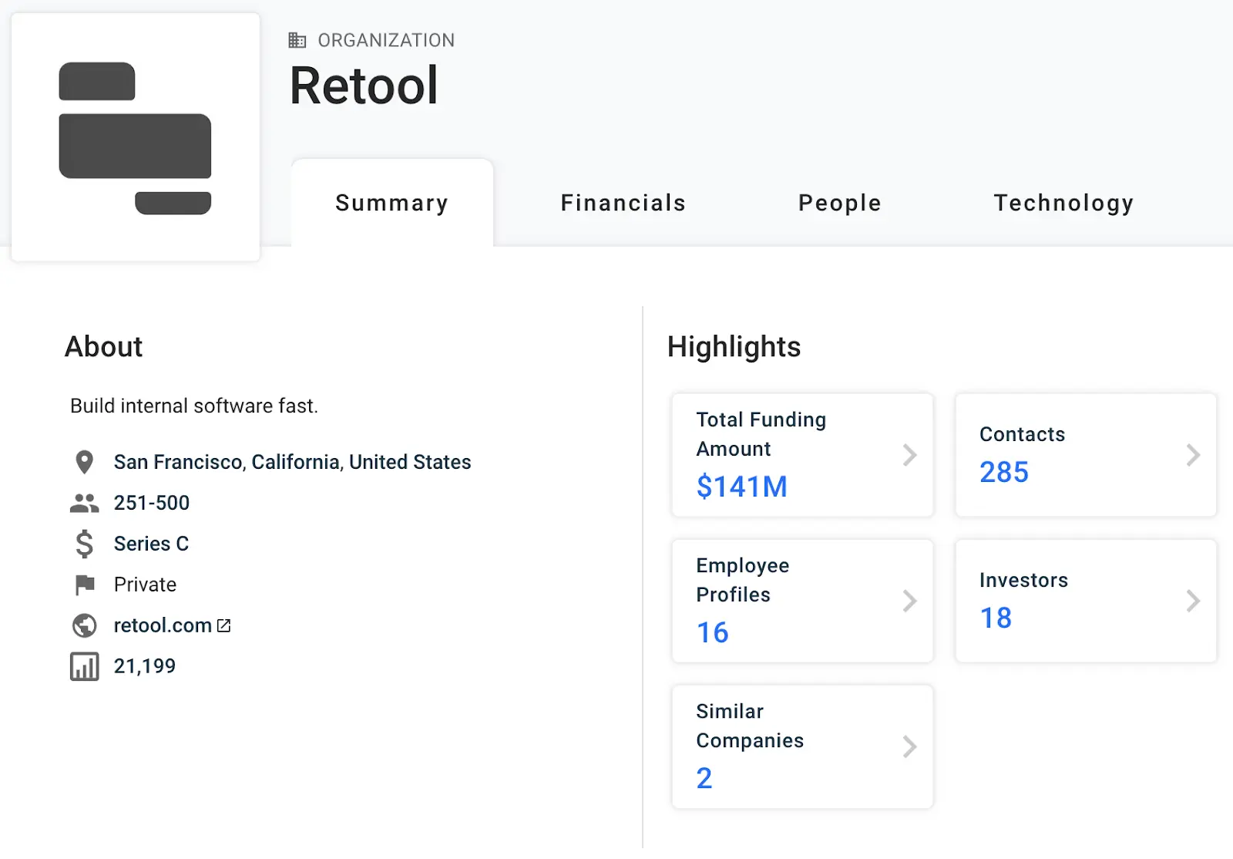Open San Francisco, California, United States link
Screen dimensions: 1233x859
click(292, 462)
